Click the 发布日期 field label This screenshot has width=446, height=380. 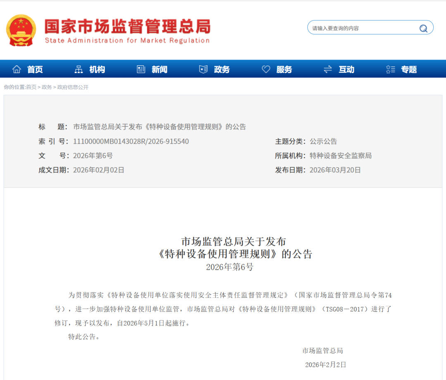pyautogui.click(x=290, y=170)
